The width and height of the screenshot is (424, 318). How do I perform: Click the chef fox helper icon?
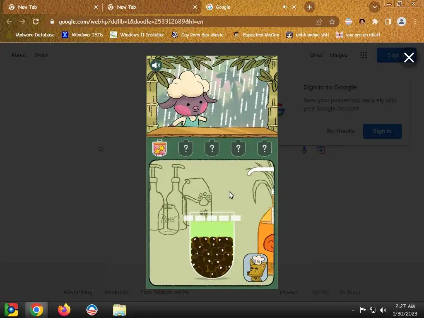point(256,268)
